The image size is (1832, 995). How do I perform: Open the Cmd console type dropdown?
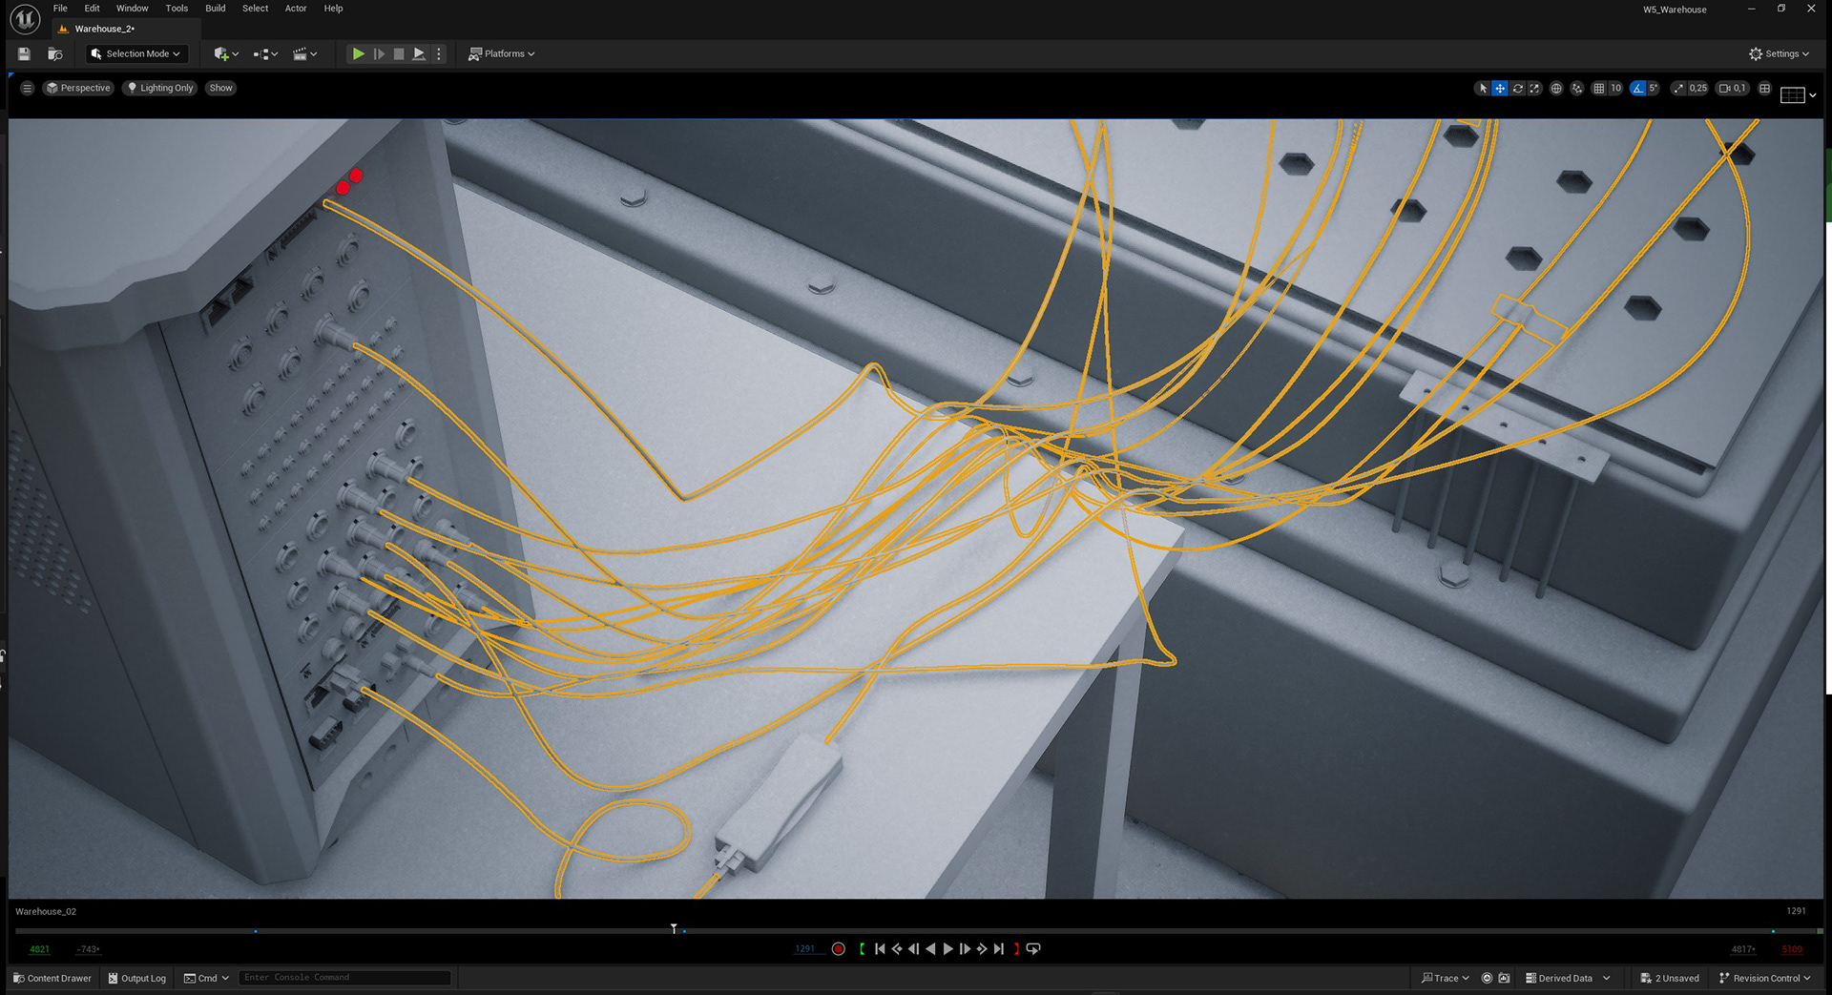[x=206, y=979]
